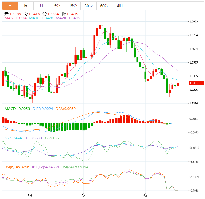This screenshot has width=205, height=199.
Task: Click the K value in KDJ panel
Action: coord(13,138)
